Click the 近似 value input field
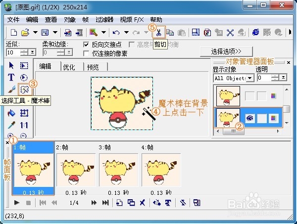This screenshot has height=224, width=297. pyautogui.click(x=13, y=52)
